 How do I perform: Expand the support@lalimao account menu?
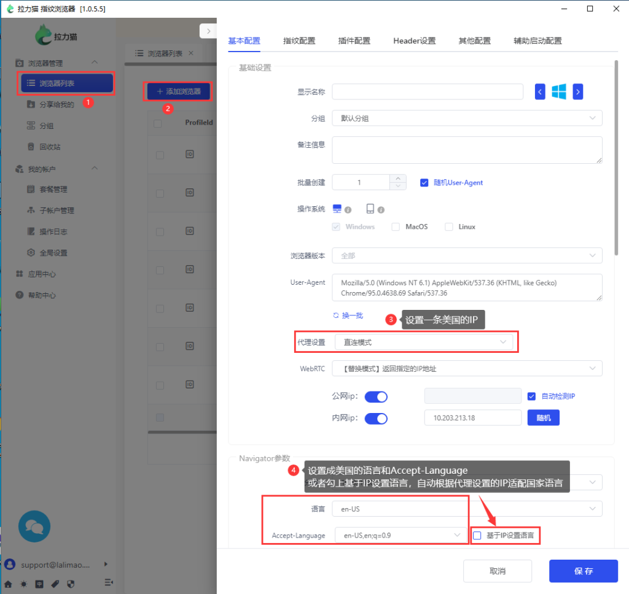[106, 565]
